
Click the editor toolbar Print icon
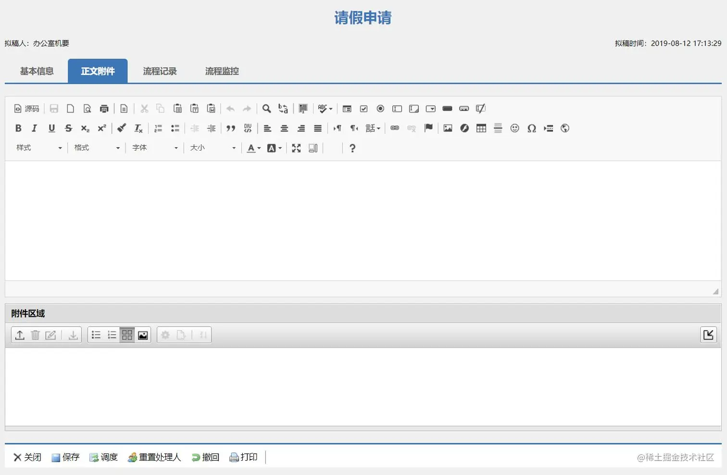(x=104, y=109)
